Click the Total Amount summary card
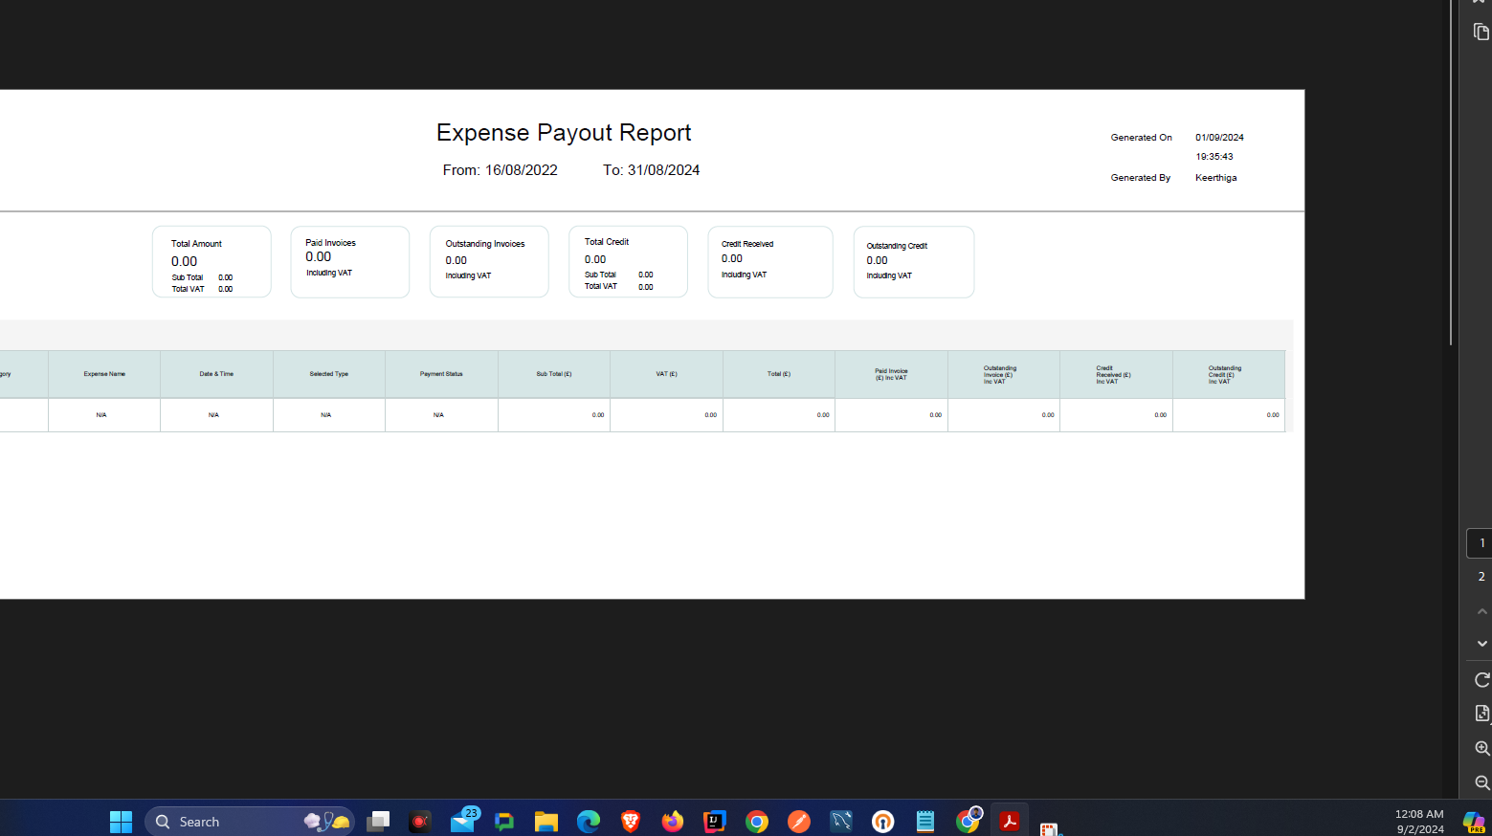Screen dimensions: 1492x836 click(x=212, y=262)
